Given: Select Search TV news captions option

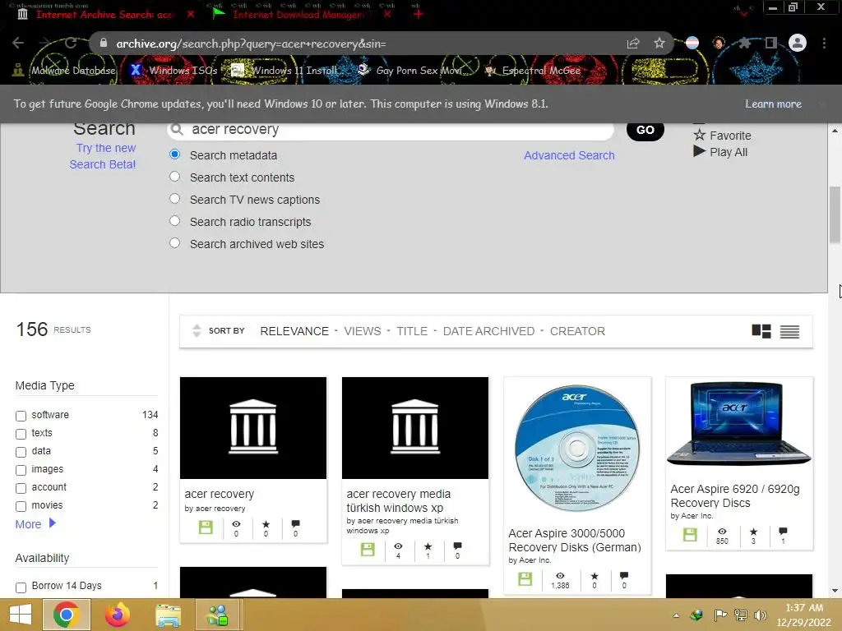Looking at the screenshot, I should point(174,199).
